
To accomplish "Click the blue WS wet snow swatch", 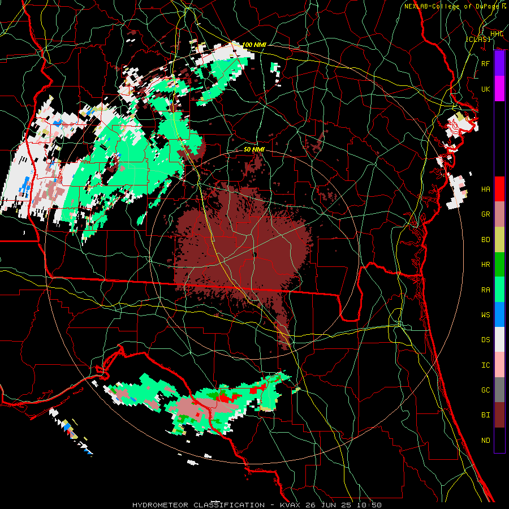I will [x=499, y=314].
